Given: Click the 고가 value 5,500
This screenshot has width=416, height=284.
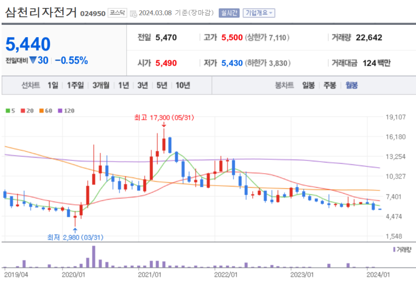Looking at the screenshot, I should (232, 38).
